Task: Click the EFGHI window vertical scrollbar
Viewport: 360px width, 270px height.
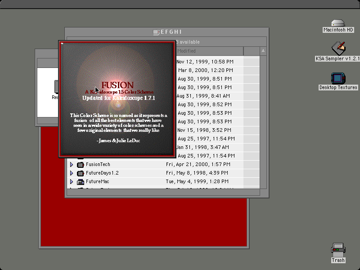Action: point(263,121)
